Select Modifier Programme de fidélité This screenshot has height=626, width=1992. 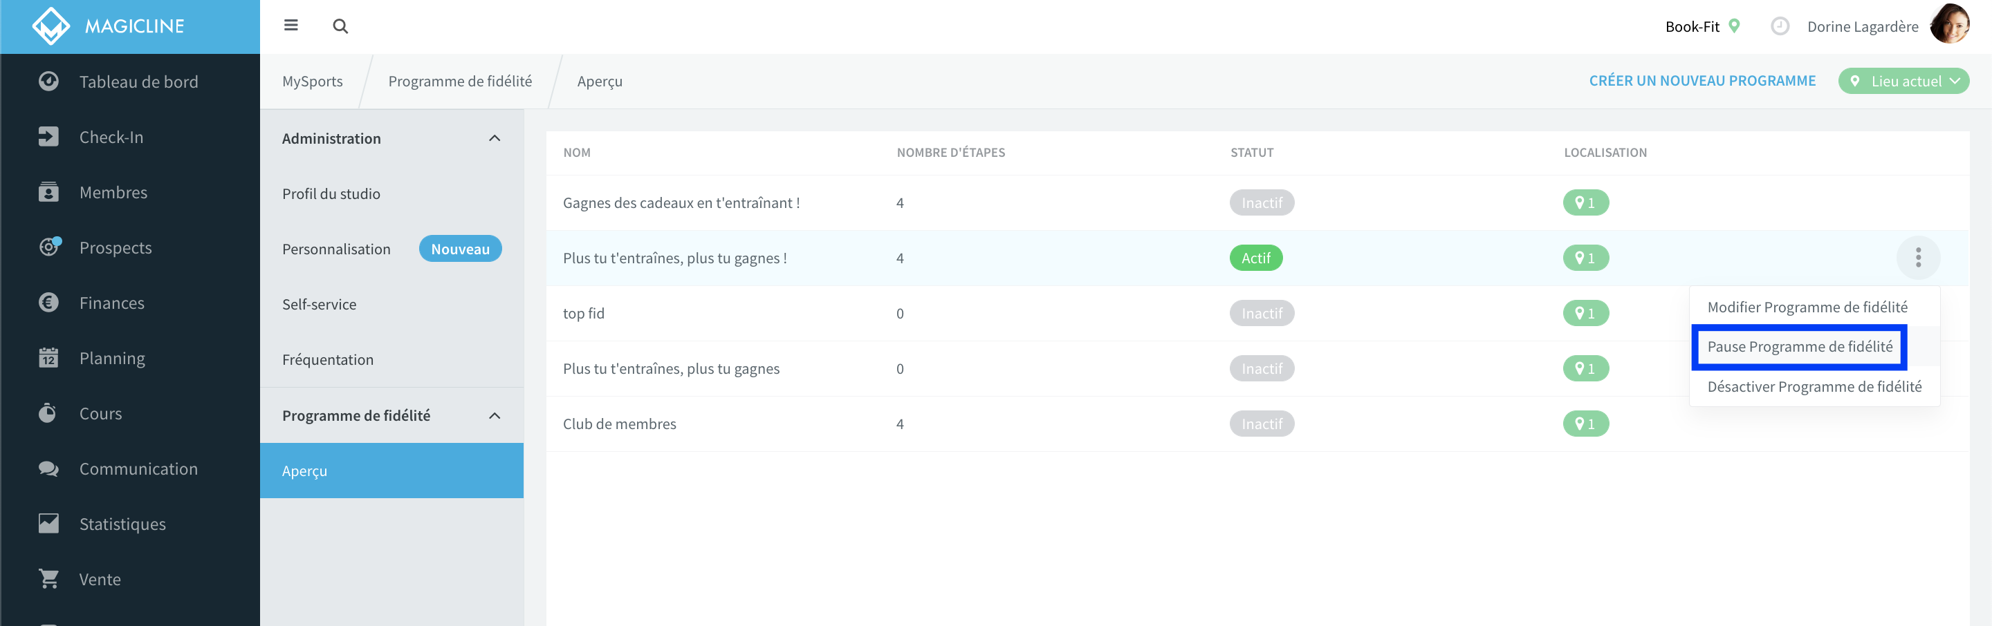(1807, 307)
